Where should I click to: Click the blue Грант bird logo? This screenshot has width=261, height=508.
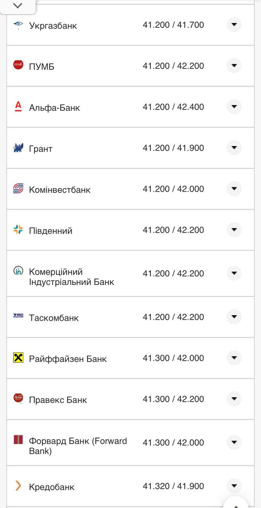(17, 148)
